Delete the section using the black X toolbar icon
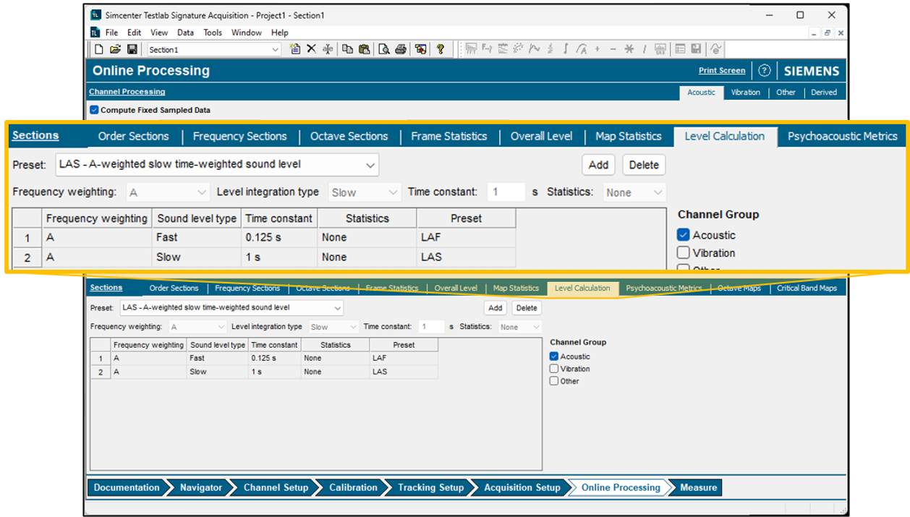This screenshot has height=517, width=910. pyautogui.click(x=311, y=49)
